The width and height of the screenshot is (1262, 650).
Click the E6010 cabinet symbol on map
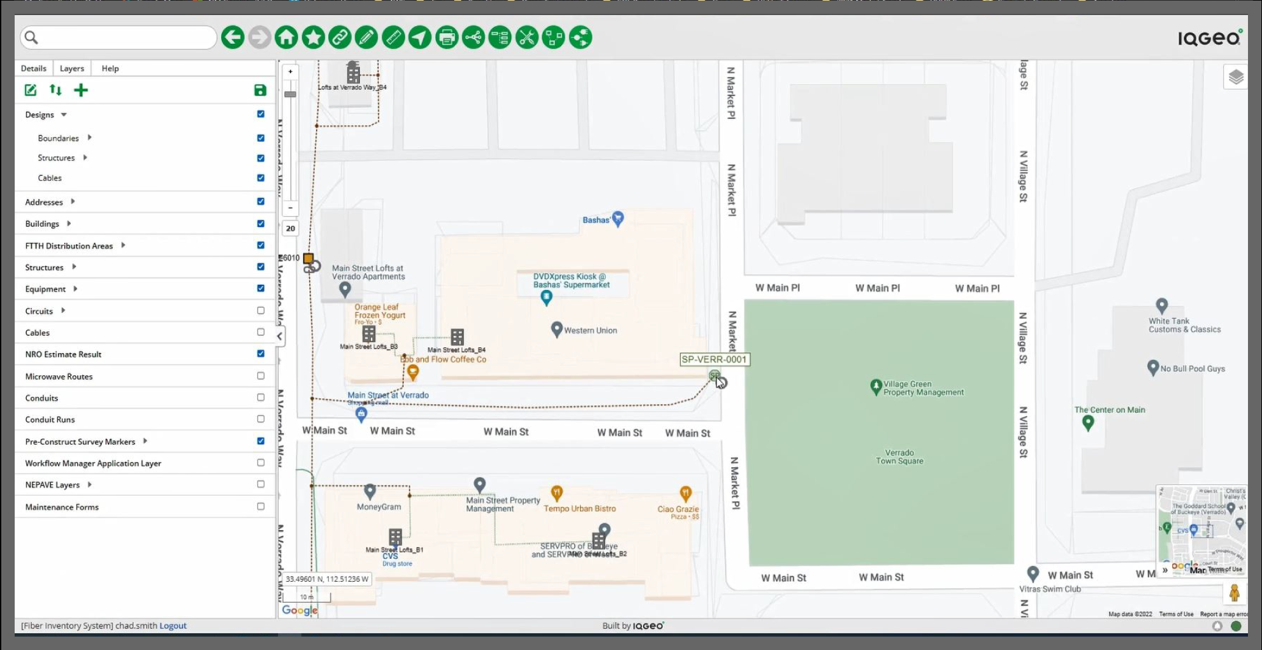(x=308, y=258)
